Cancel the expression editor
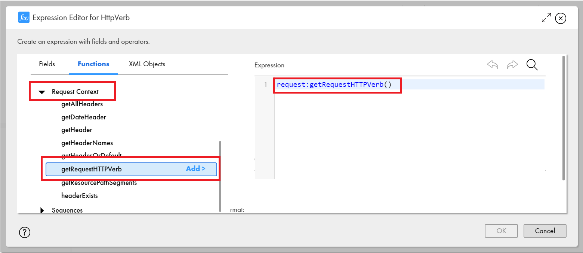The width and height of the screenshot is (583, 253). (545, 231)
